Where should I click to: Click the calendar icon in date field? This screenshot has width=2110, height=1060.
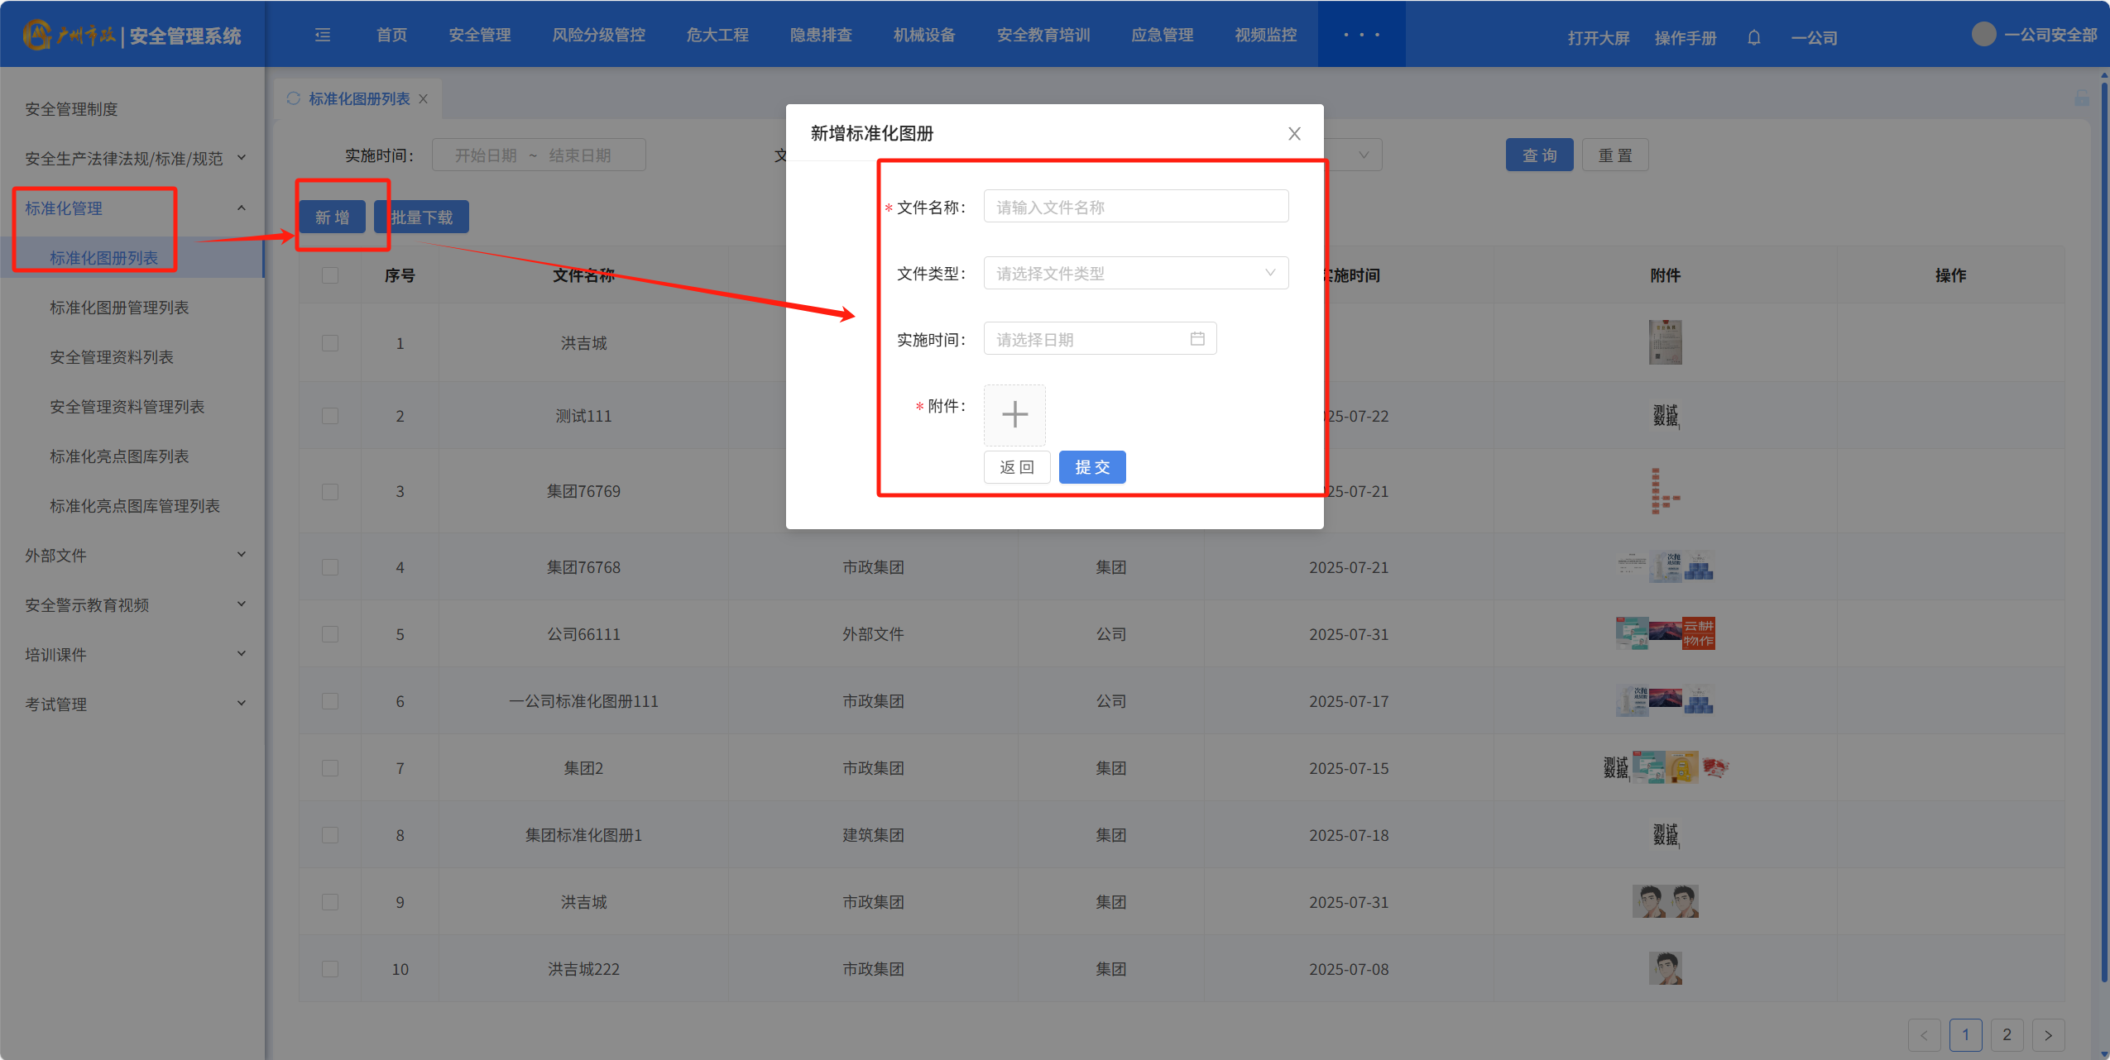coord(1196,339)
